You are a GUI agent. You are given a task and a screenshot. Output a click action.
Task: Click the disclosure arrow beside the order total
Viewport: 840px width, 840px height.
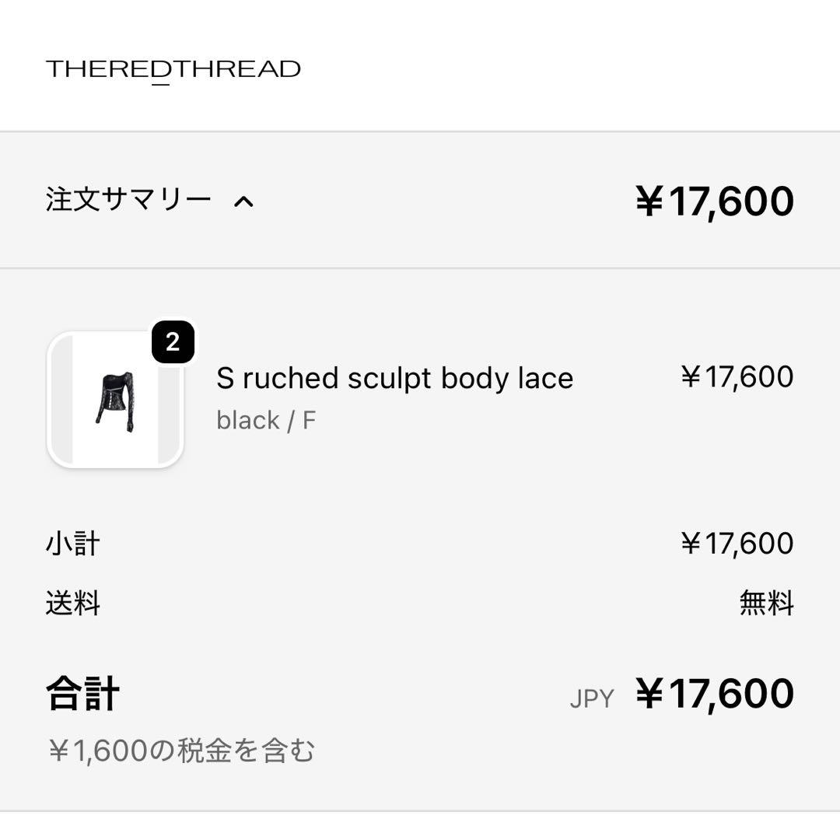[245, 201]
